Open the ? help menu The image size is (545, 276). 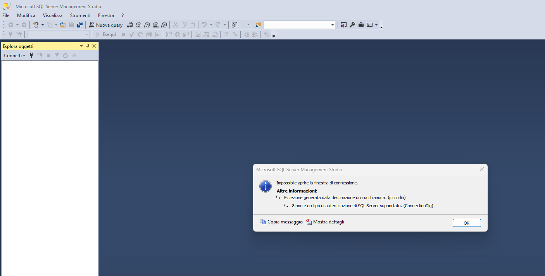122,15
